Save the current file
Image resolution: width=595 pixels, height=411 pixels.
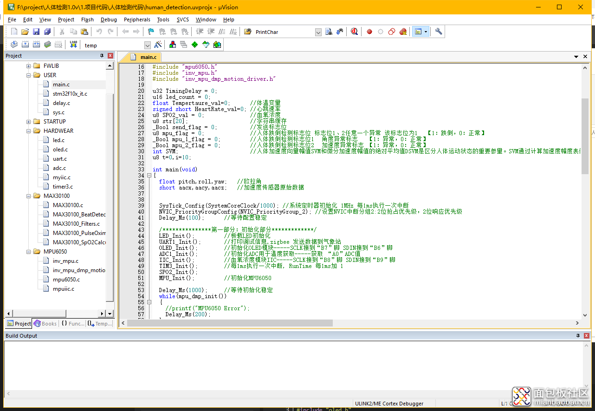(x=36, y=32)
